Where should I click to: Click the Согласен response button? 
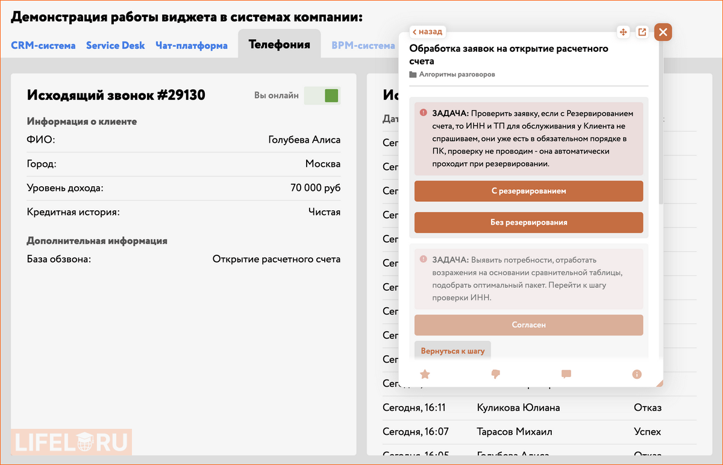[x=528, y=324]
